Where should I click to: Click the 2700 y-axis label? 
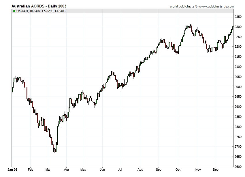[238, 147]
